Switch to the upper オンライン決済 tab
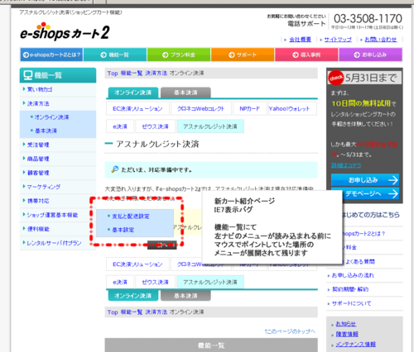 coord(132,93)
